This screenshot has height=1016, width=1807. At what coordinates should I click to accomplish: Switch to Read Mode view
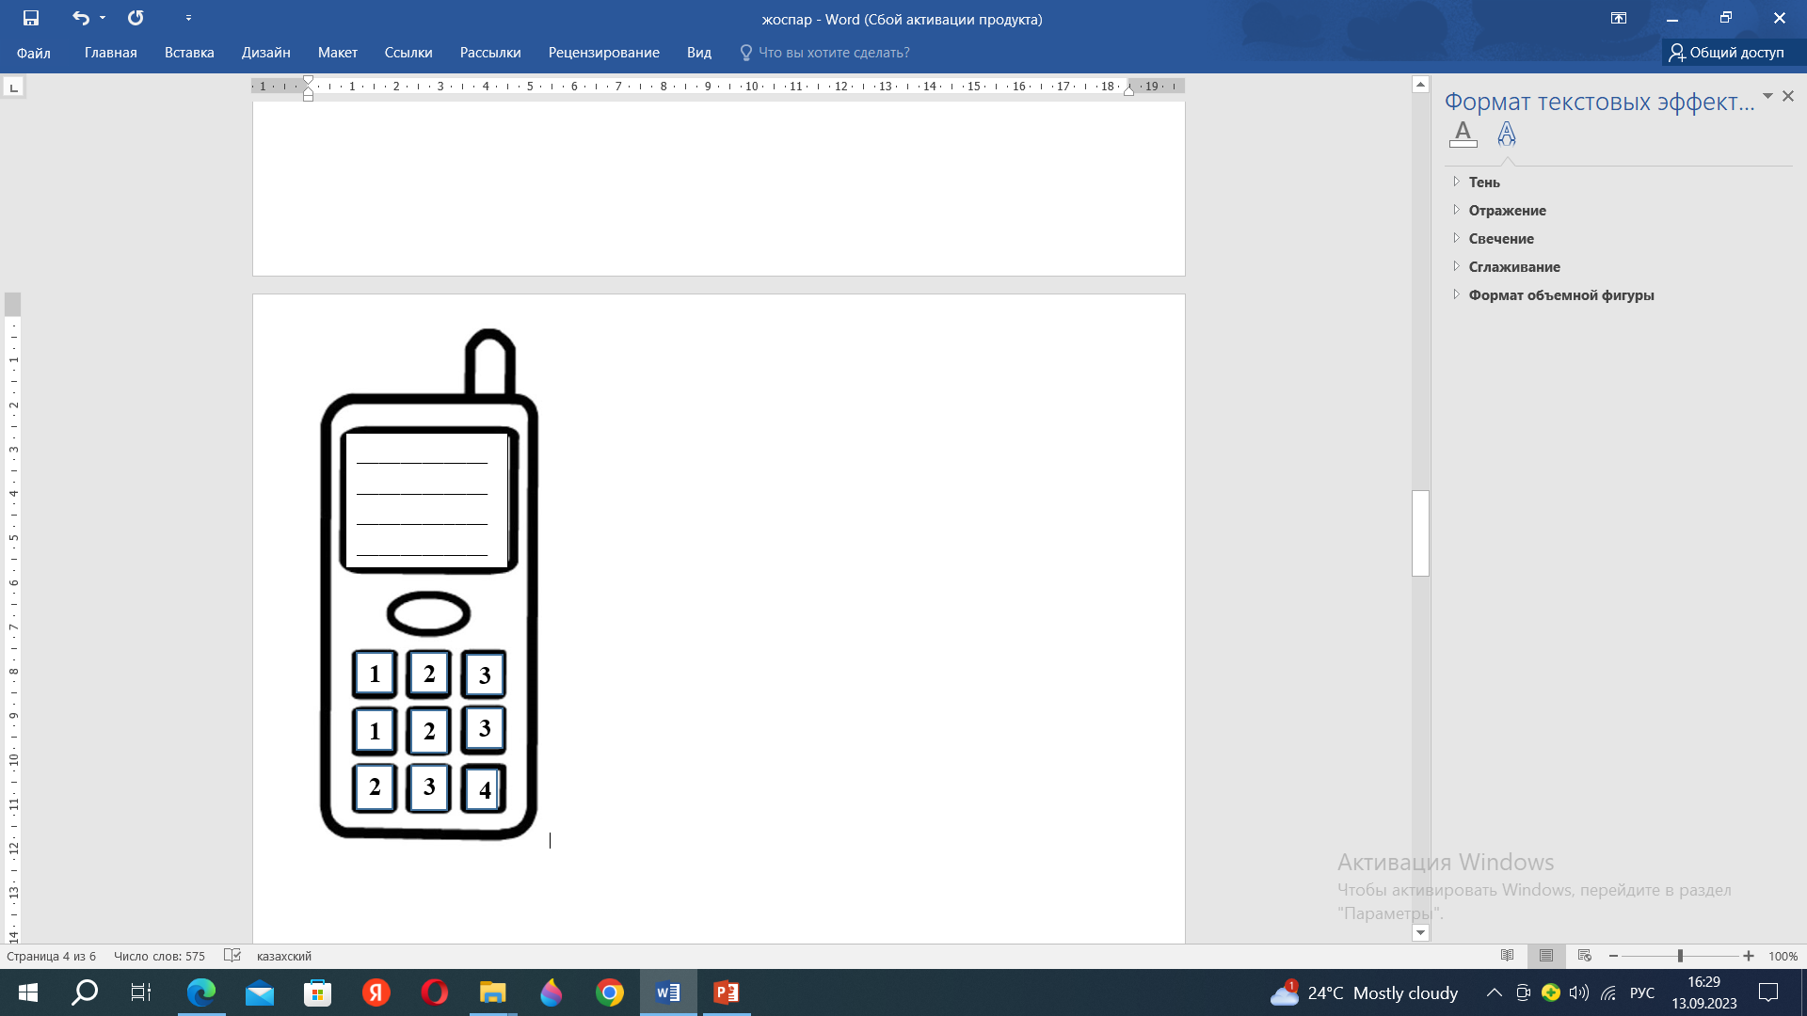(x=1508, y=956)
